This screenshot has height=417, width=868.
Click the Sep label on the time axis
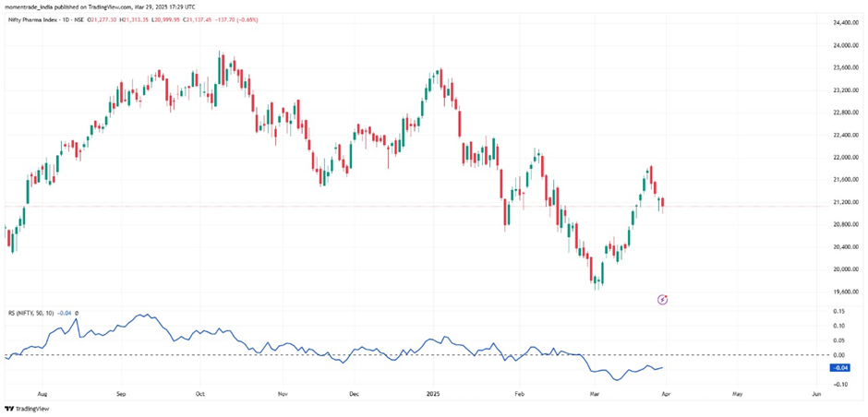tap(121, 394)
